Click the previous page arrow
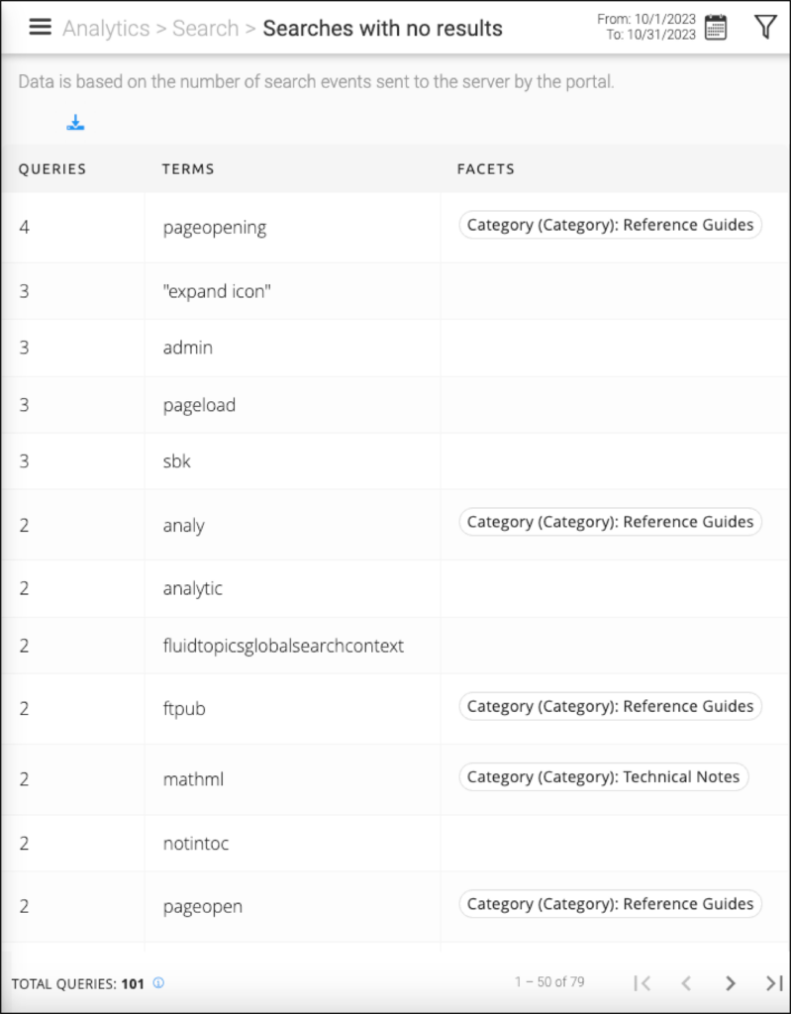The width and height of the screenshot is (791, 1014). (x=686, y=983)
